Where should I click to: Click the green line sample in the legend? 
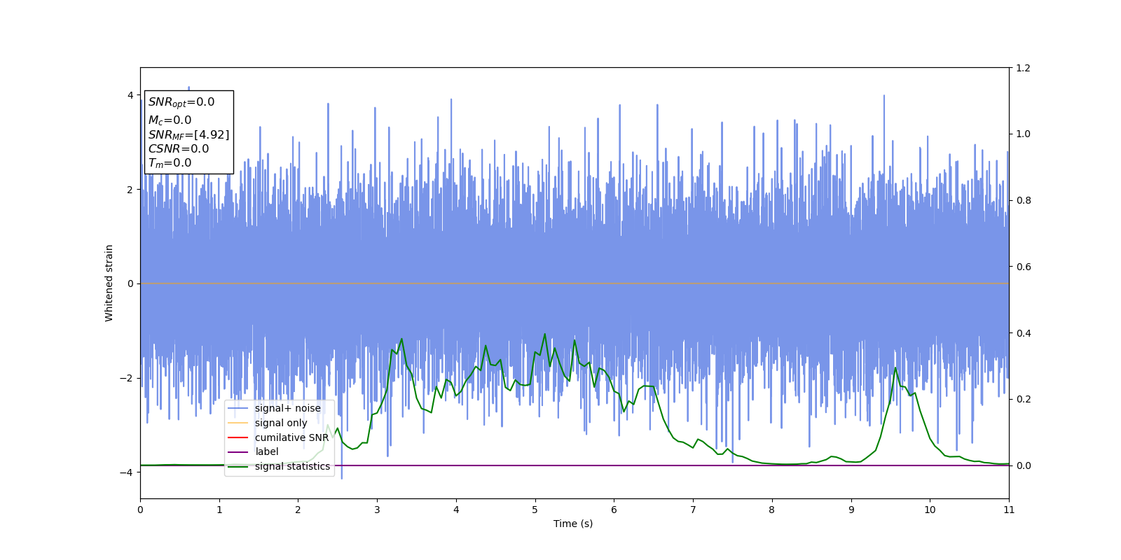pyautogui.click(x=238, y=466)
